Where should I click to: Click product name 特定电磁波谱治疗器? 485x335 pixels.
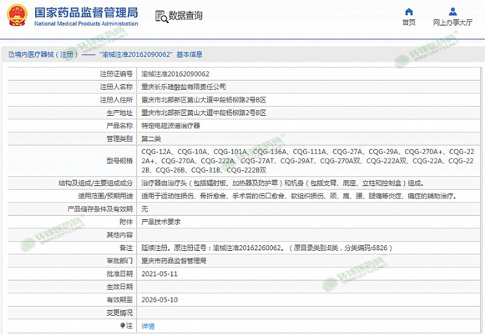(170, 125)
